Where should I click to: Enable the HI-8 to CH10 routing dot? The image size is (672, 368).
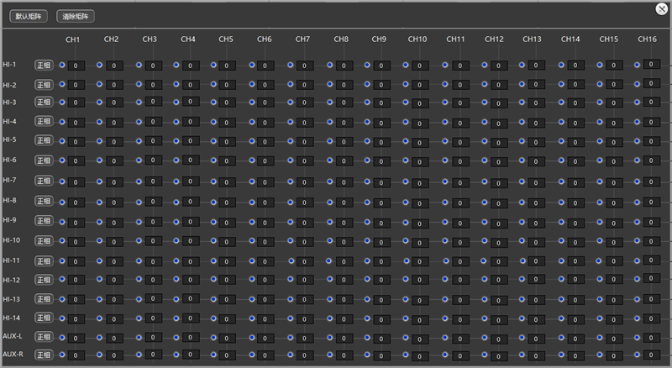coord(406,201)
